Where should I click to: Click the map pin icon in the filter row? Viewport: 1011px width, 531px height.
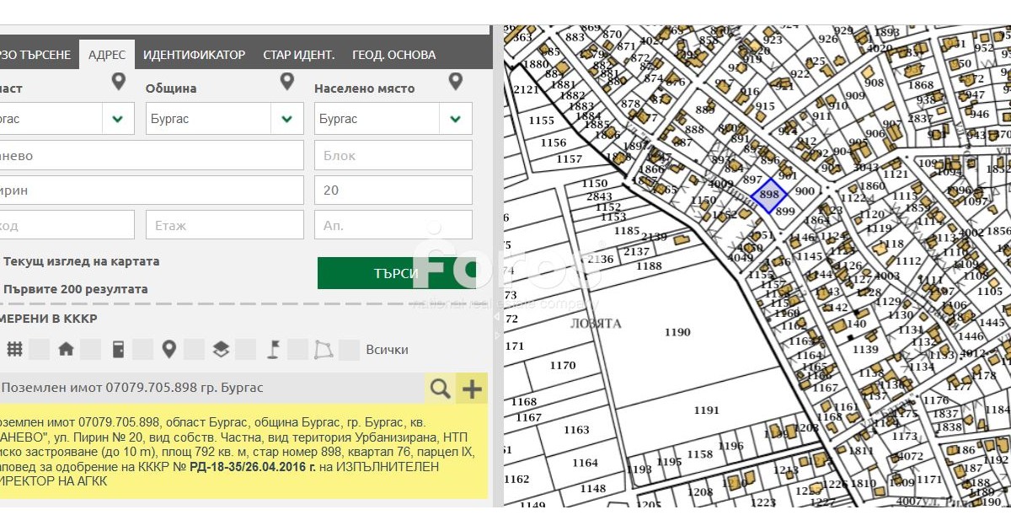point(169,349)
